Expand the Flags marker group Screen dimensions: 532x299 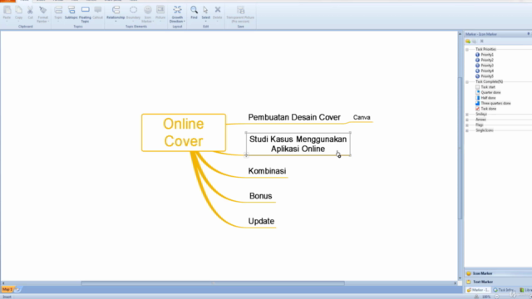(467, 125)
